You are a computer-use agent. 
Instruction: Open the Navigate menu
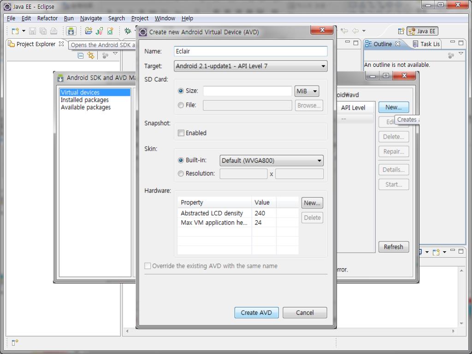91,18
